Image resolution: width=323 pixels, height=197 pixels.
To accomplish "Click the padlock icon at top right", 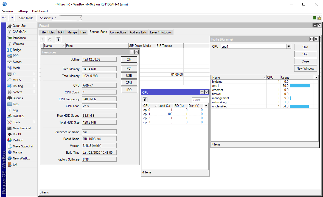I will click(x=319, y=18).
